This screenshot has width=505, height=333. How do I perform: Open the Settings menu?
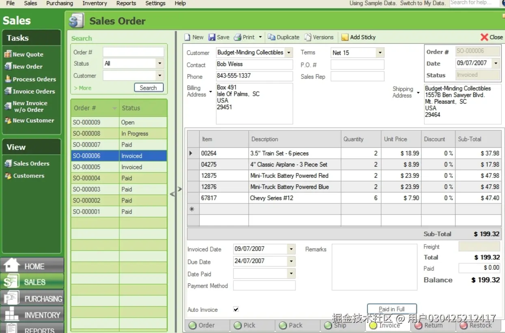(x=155, y=3)
